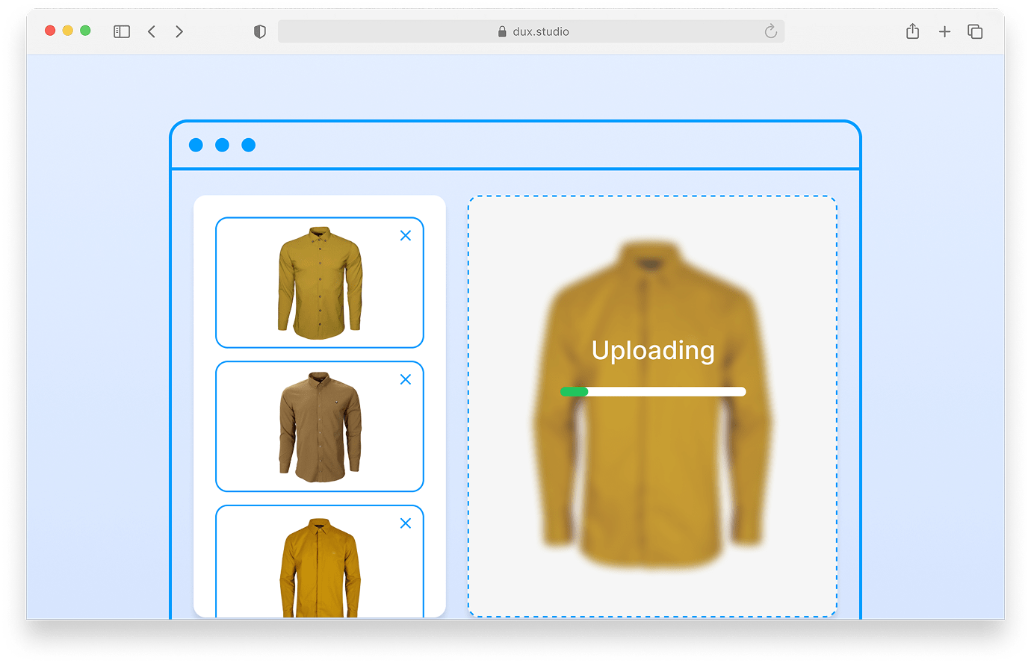1031x663 pixels.
Task: Click the padlock icon in address bar
Action: [x=502, y=31]
